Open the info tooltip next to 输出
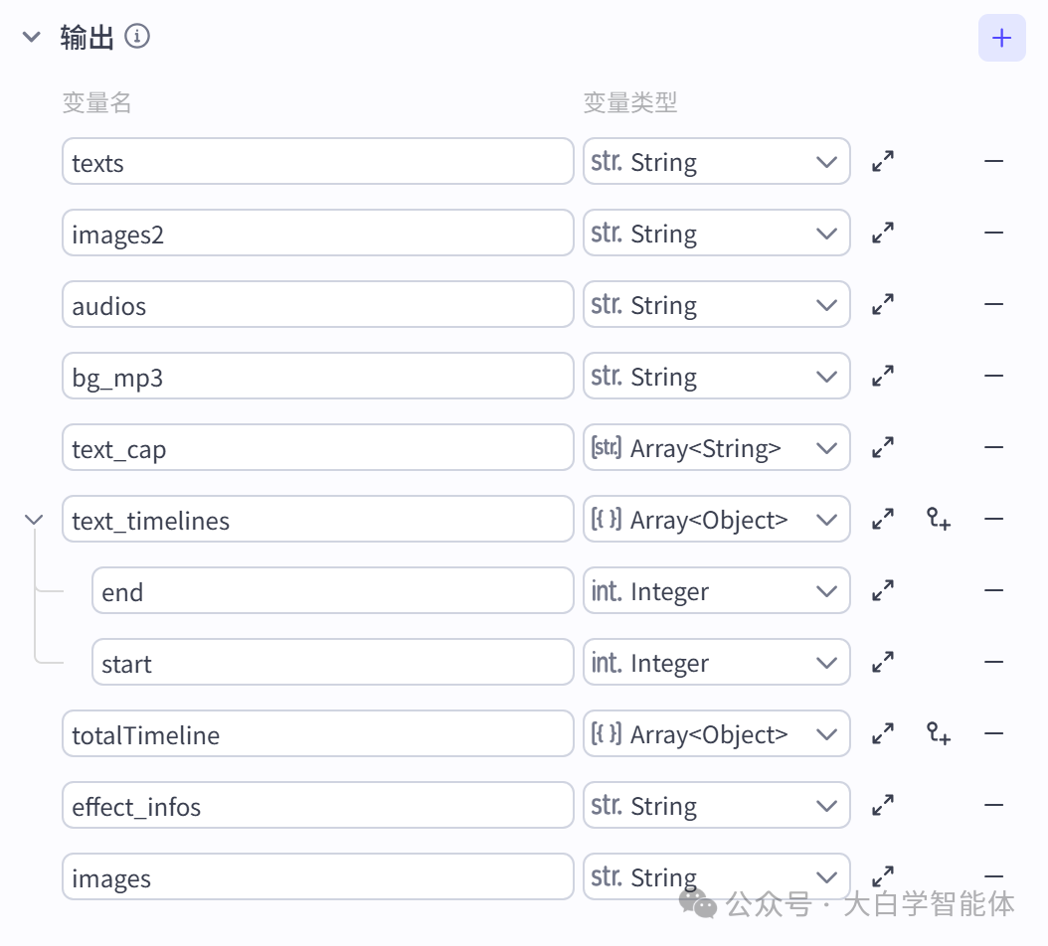The height and width of the screenshot is (946, 1048). click(138, 36)
